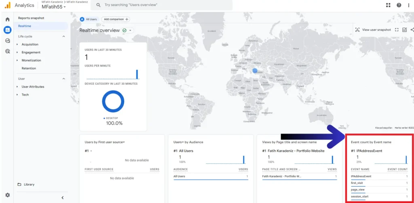Open the Explore icon in left rail

click(x=7, y=40)
